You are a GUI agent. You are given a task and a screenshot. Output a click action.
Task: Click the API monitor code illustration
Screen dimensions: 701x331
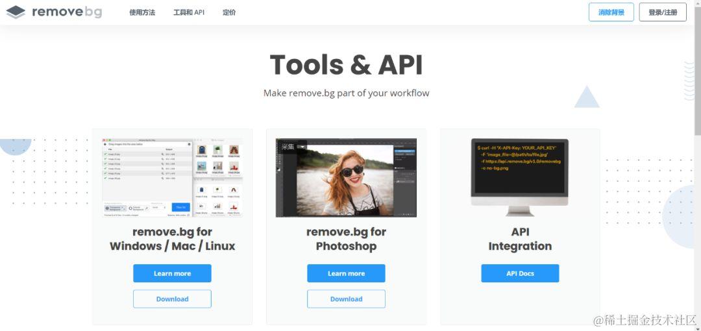[519, 177]
